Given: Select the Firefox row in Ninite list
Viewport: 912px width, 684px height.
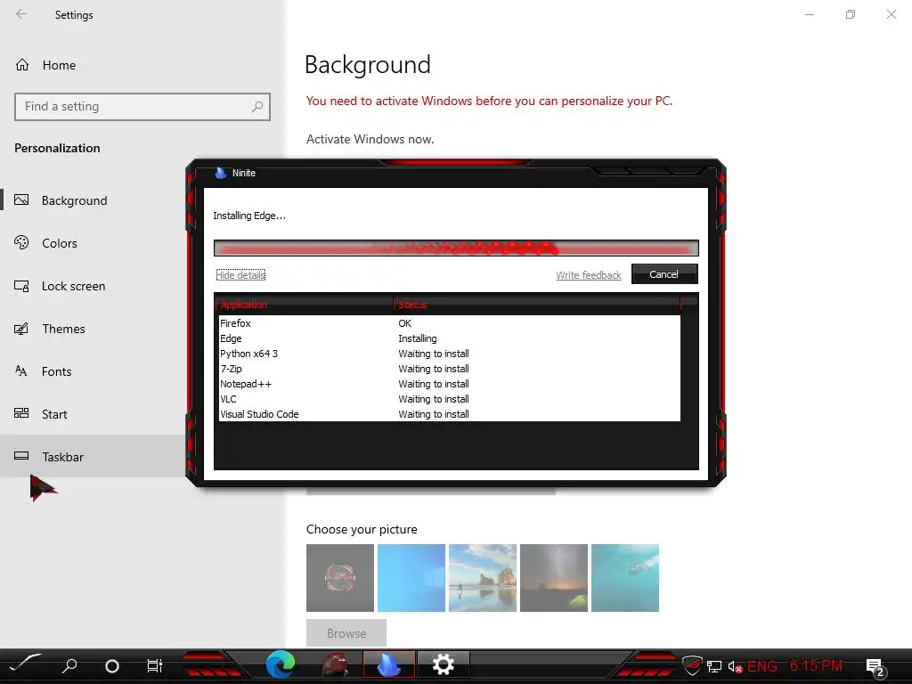Looking at the screenshot, I should 448,323.
